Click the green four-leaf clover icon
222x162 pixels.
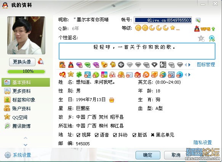click(x=79, y=75)
